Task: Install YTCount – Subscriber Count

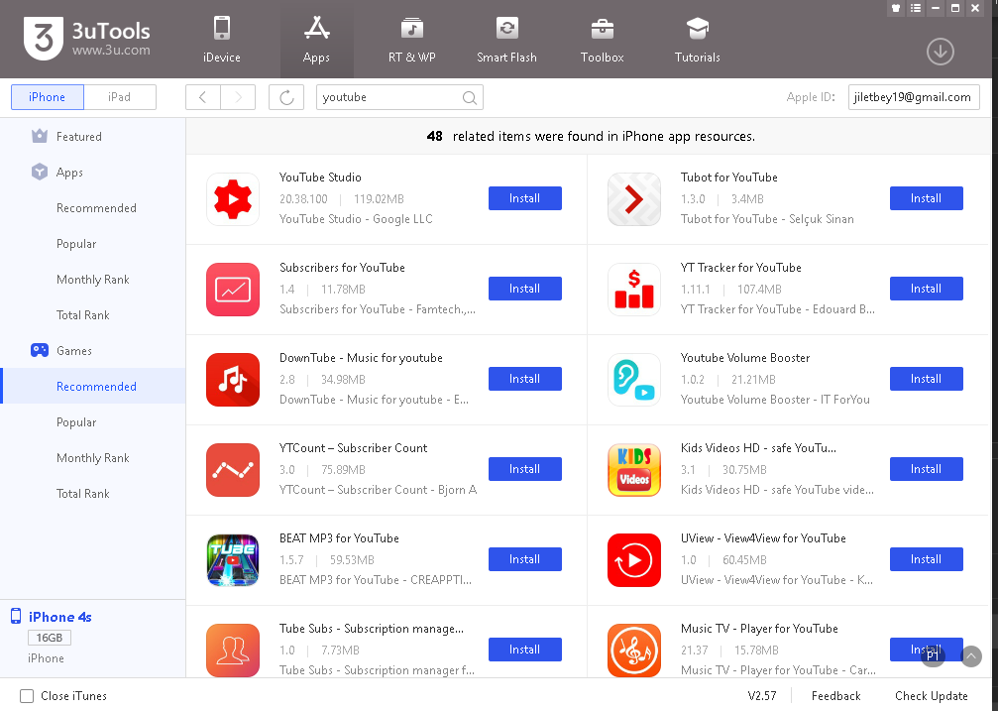Action: [525, 469]
